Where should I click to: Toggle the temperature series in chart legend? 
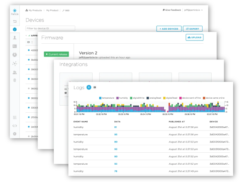point(105,97)
